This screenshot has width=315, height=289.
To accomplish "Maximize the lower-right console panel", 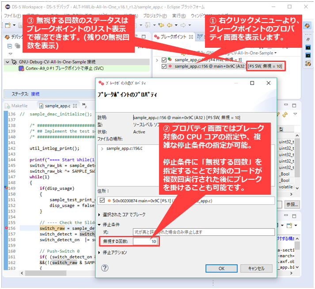I will point(294,216).
